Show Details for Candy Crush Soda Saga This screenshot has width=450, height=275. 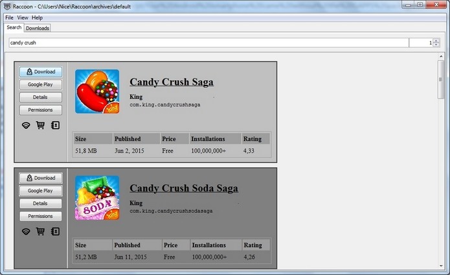pos(40,203)
